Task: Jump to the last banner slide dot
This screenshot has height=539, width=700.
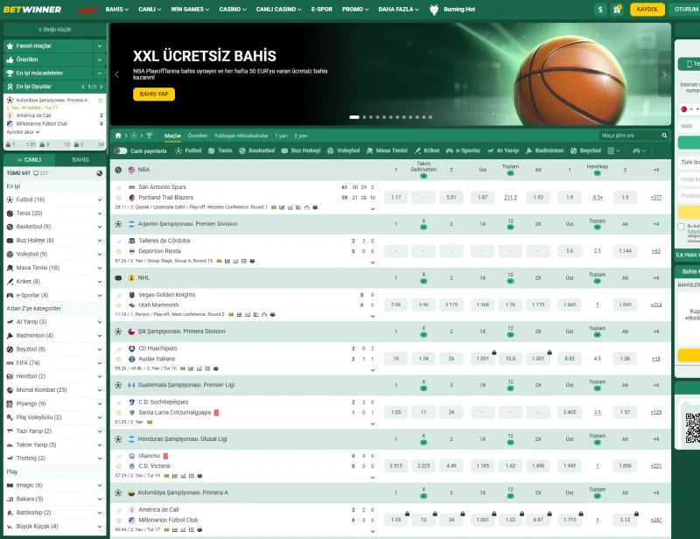Action: pos(430,117)
